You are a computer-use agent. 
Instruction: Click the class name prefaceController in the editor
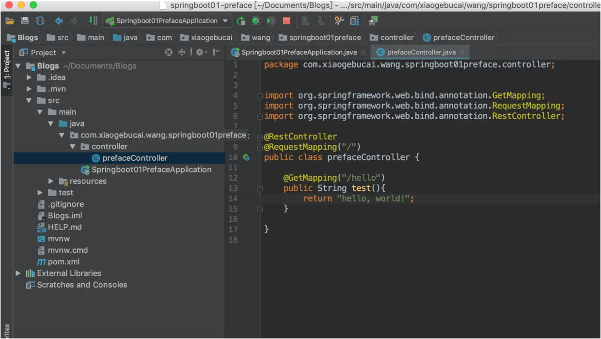pyautogui.click(x=368, y=157)
